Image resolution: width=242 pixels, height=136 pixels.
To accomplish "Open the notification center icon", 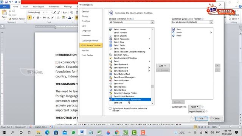I will click(236, 133).
